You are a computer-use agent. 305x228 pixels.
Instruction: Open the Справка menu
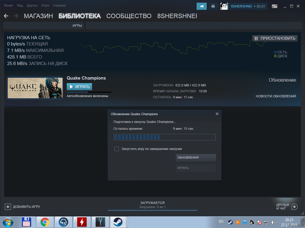[59, 5]
